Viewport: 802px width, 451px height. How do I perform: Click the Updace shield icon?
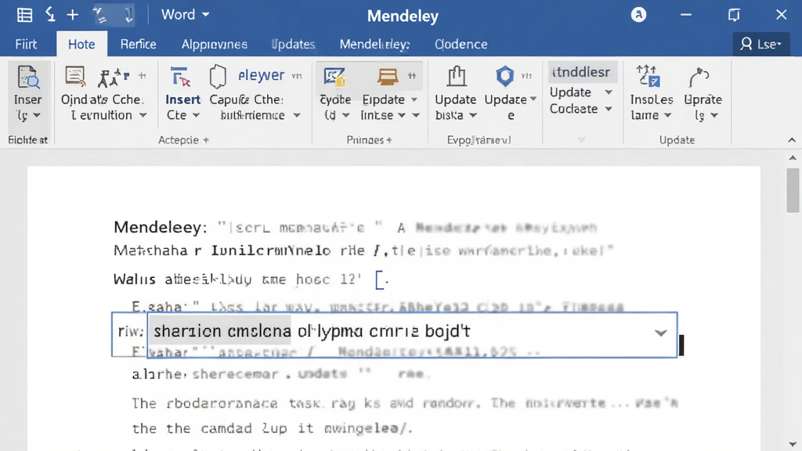[505, 76]
